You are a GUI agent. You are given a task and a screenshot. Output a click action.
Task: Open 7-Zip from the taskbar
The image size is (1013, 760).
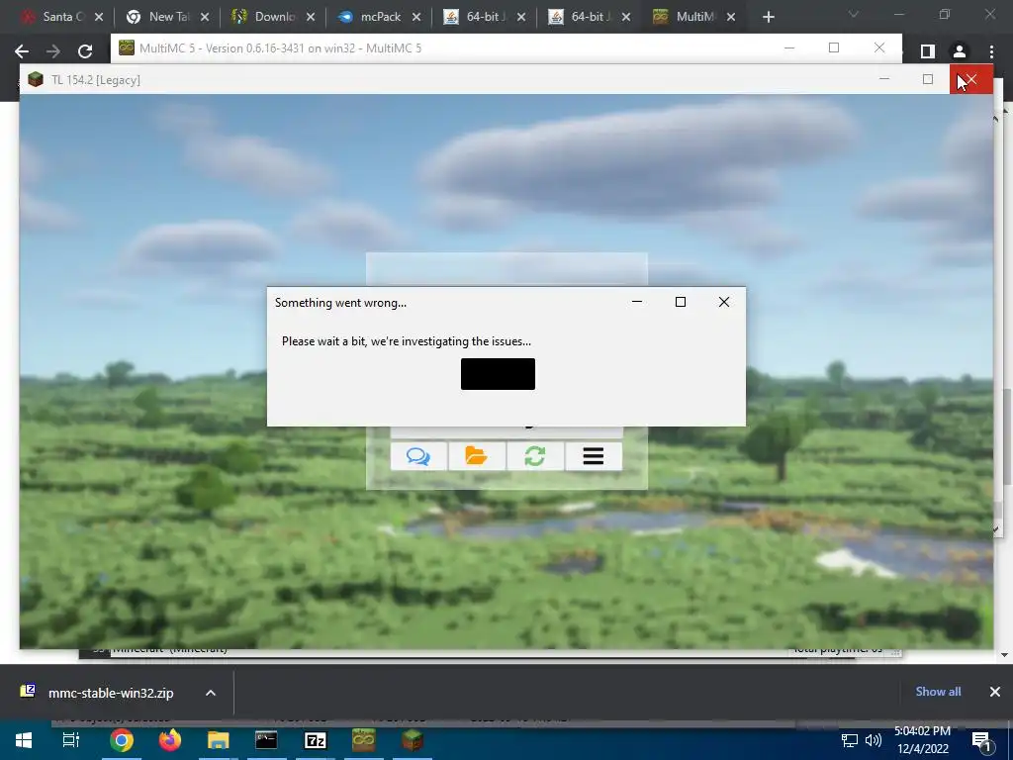(x=316, y=740)
